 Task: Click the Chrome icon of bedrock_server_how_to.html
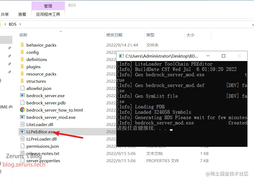pyautogui.click(x=22, y=110)
